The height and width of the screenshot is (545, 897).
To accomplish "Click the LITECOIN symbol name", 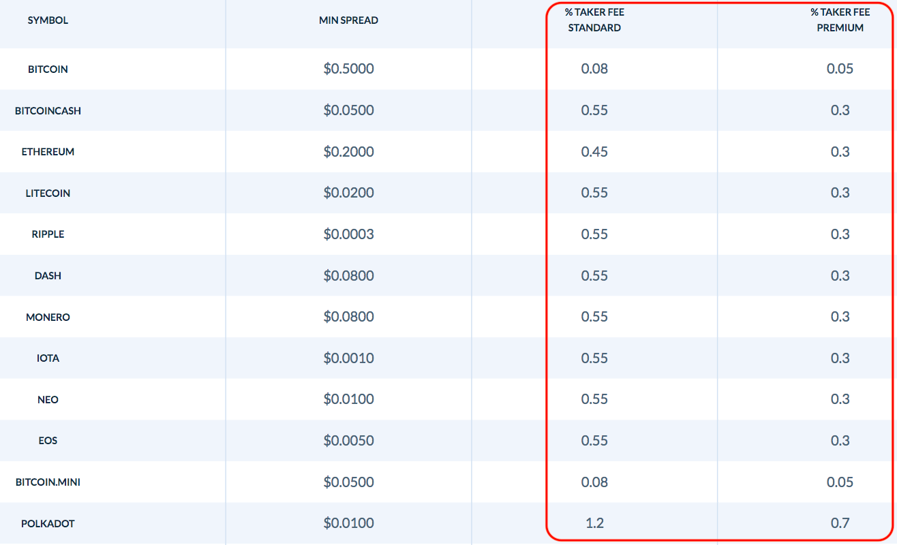I will coord(48,193).
